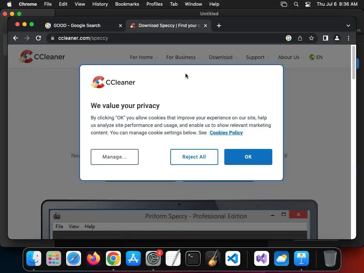Open the Tab menu in menu bar

(173, 4)
